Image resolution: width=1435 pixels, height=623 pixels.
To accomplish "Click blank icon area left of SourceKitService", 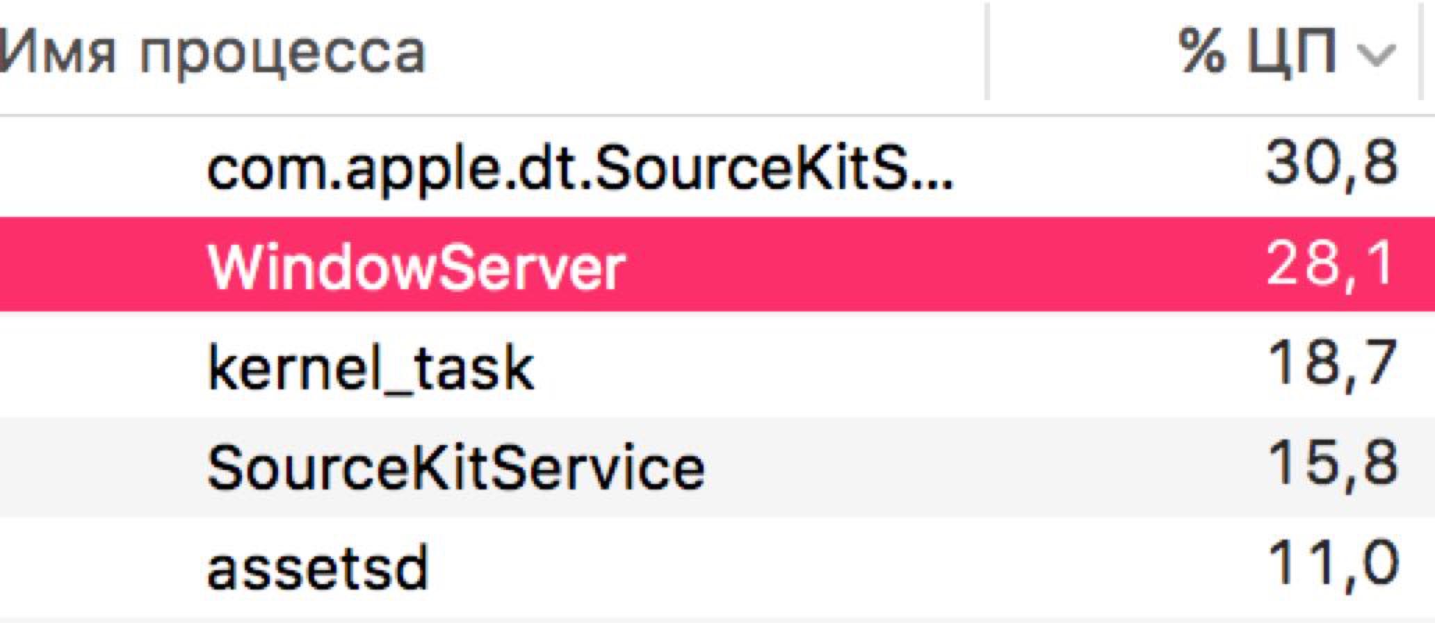I will 104,467.
